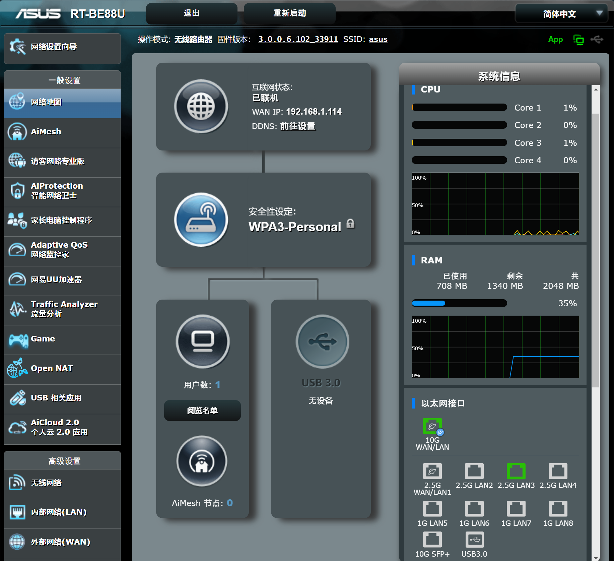The height and width of the screenshot is (561, 614).
Task: Click the client devices monitor icon
Action: 202,341
